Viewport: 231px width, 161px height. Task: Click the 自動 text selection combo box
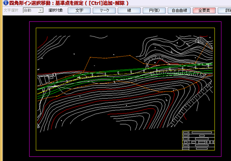(x=33, y=10)
